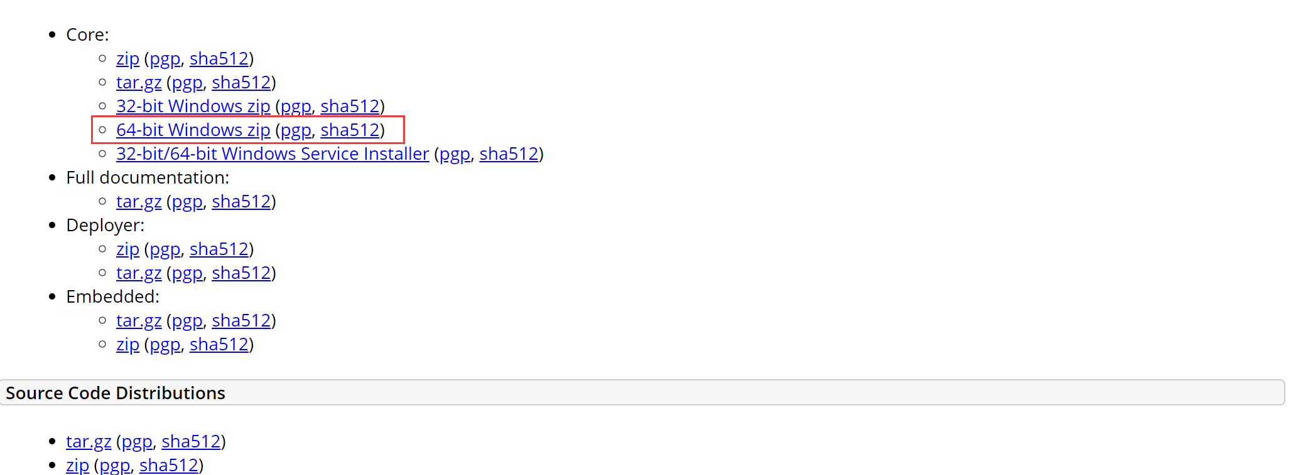Download the Deployer zip file
Screen dimensions: 1296x475
[127, 249]
